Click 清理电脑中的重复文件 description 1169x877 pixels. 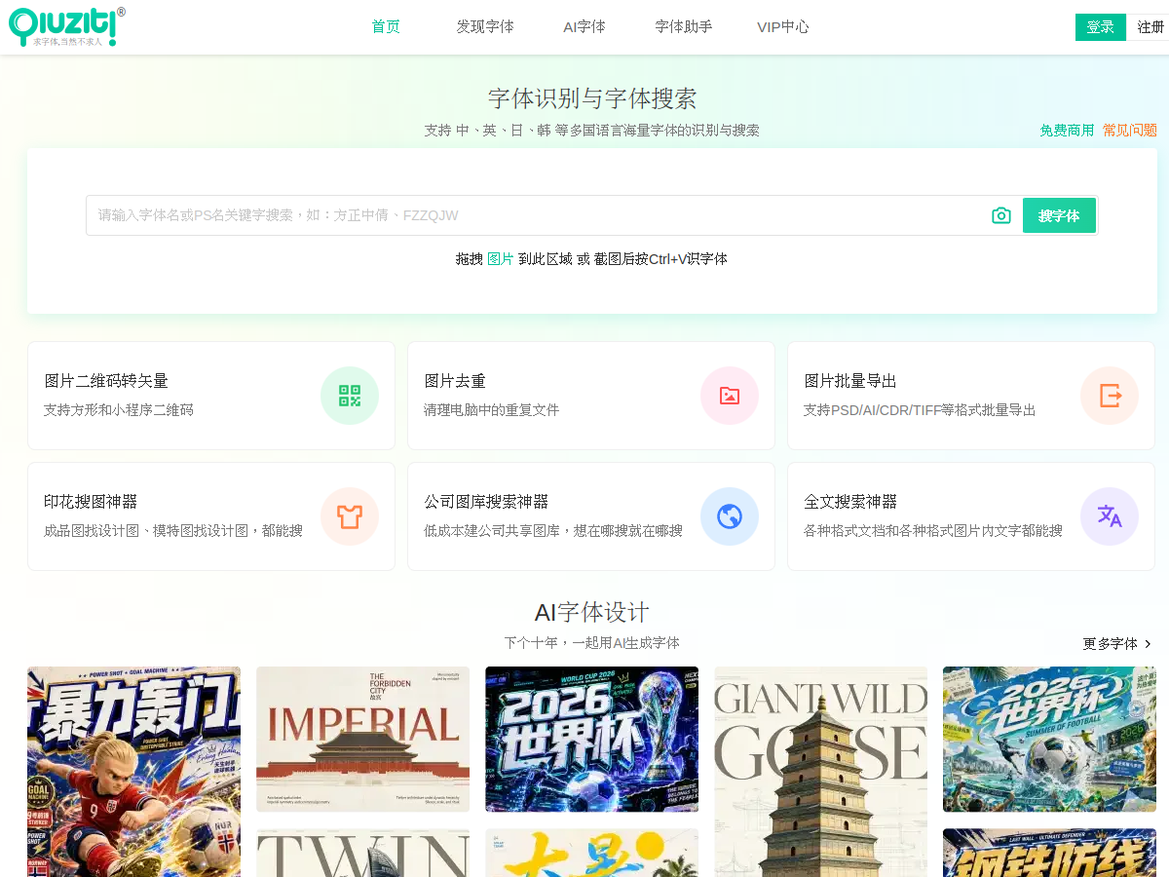(x=492, y=410)
